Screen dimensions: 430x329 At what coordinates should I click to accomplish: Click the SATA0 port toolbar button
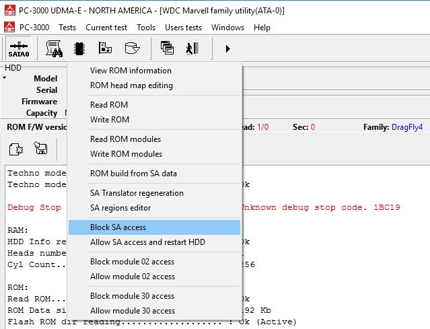19,49
